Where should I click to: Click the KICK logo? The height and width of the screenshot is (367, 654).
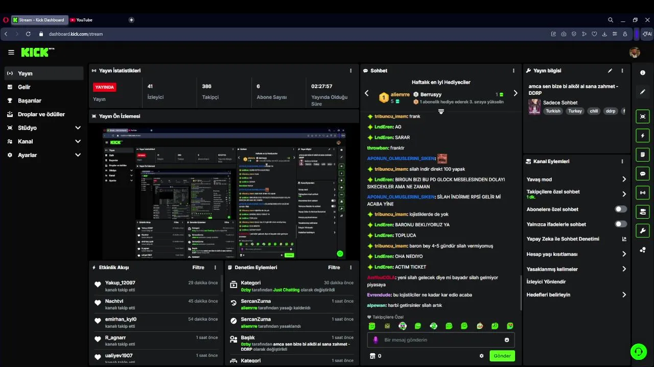coord(35,53)
